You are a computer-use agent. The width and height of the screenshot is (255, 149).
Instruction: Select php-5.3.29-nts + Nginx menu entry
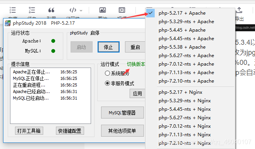(x=191, y=101)
